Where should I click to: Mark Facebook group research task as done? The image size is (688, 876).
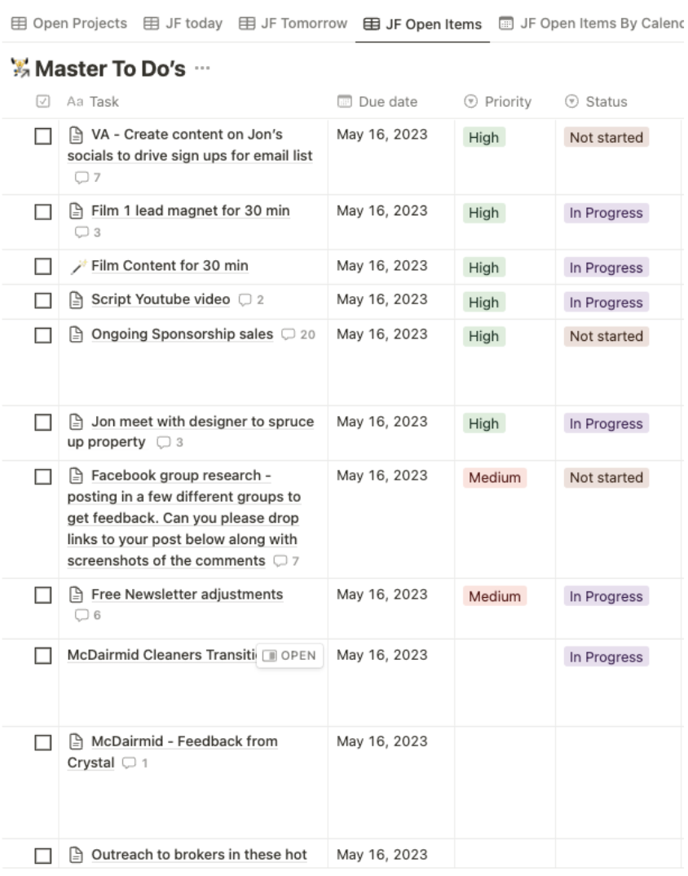pyautogui.click(x=43, y=476)
